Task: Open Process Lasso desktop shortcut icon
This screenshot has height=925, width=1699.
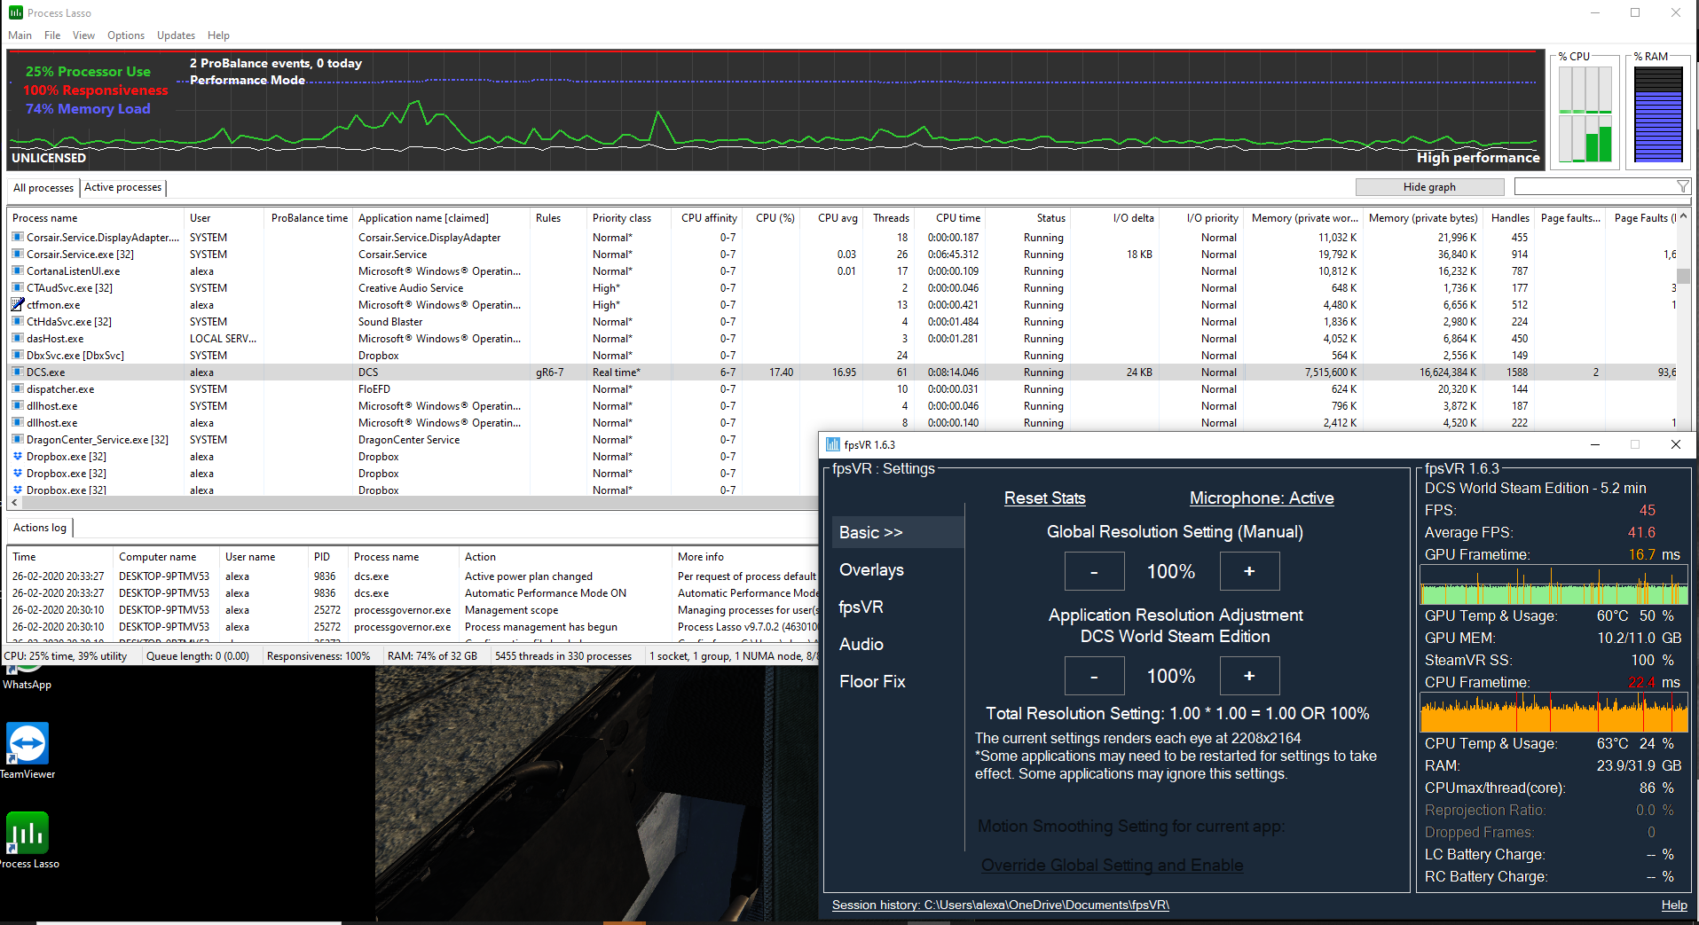Action: coord(28,833)
